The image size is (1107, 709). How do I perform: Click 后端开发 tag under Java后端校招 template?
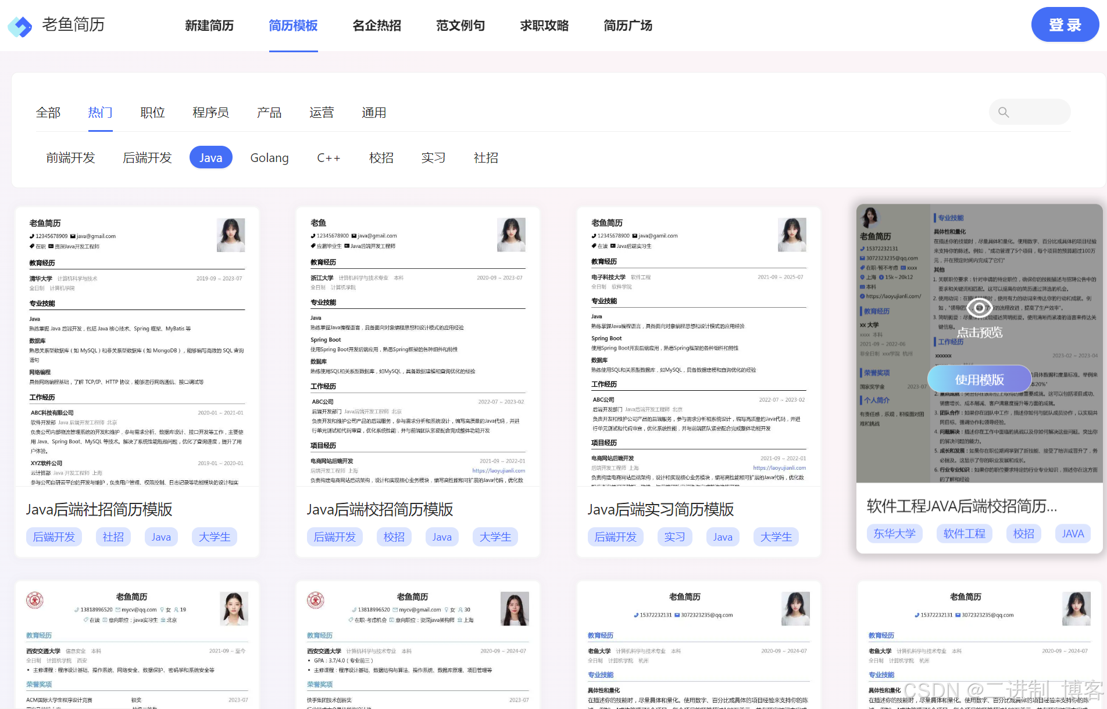pyautogui.click(x=335, y=537)
